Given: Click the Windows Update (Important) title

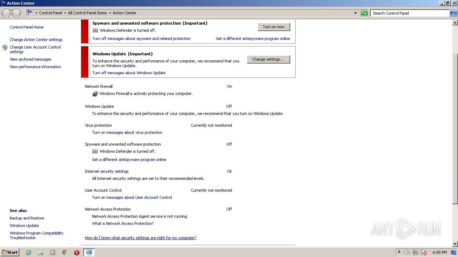Looking at the screenshot, I should click(122, 54).
